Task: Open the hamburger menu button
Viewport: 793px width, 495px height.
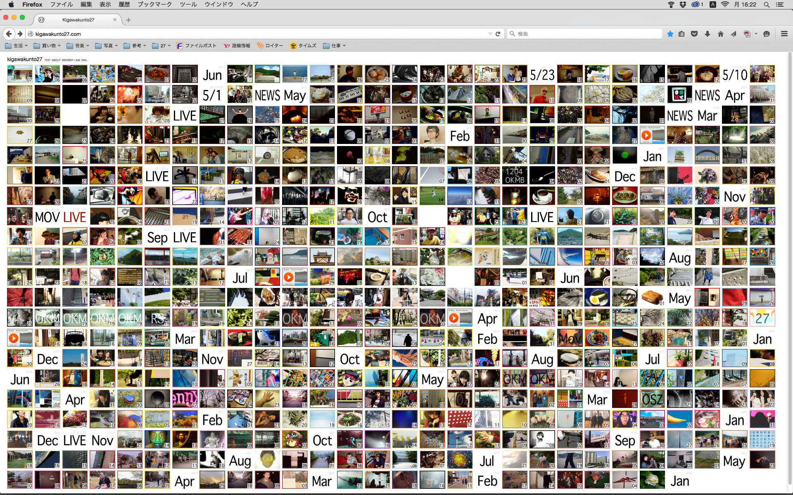Action: [x=784, y=34]
